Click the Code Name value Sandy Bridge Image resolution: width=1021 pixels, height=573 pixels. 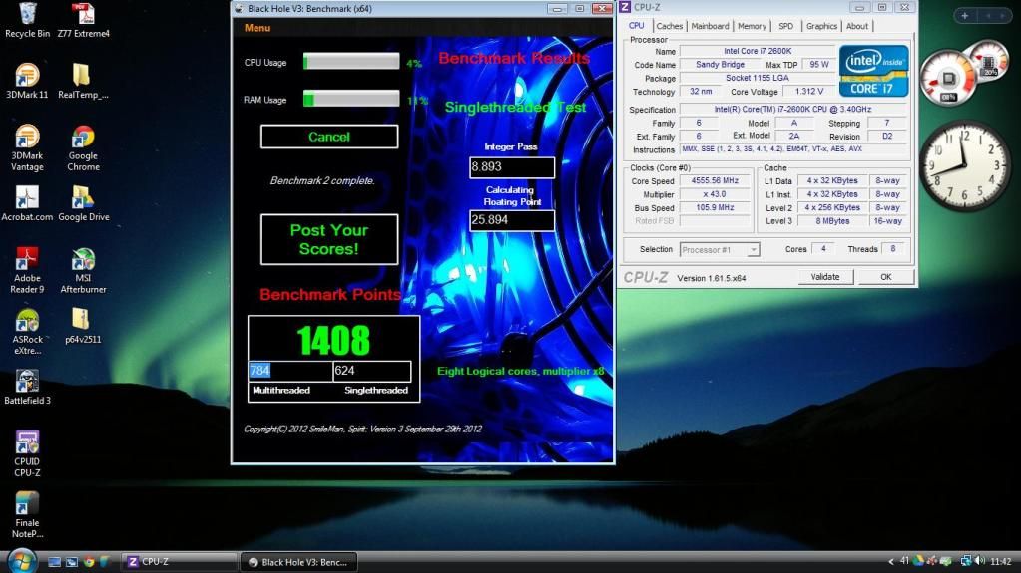720,65
